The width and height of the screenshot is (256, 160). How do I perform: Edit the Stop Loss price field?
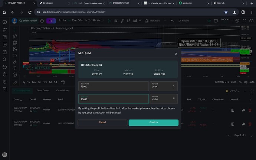[114, 99]
